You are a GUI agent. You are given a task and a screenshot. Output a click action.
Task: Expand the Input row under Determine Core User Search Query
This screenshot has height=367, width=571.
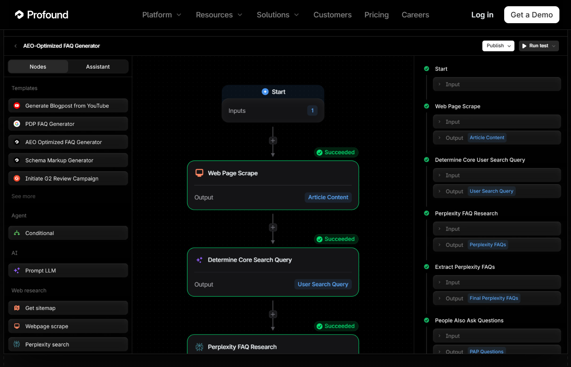(x=497, y=175)
